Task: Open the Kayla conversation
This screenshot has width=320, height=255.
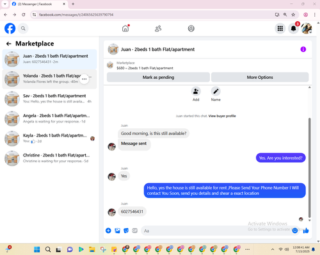Action: click(49, 138)
